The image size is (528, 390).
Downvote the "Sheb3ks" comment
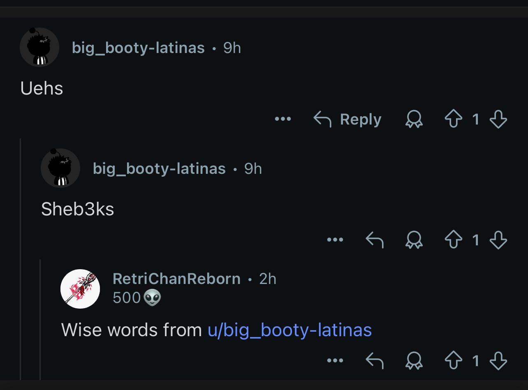498,240
